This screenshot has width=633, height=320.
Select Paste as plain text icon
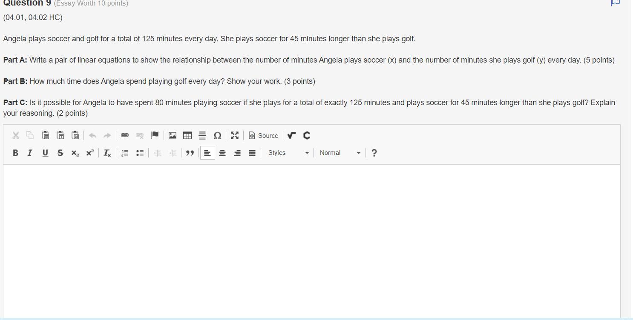[x=60, y=135]
